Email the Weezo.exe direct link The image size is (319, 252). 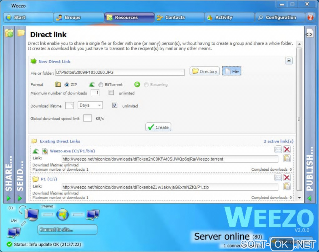pyautogui.click(x=278, y=149)
